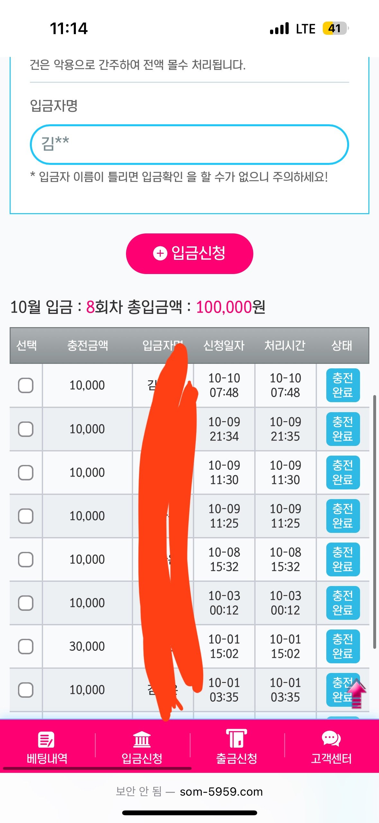This screenshot has width=379, height=823.
Task: Open the 베팅내역 tab label
Action: tap(47, 759)
